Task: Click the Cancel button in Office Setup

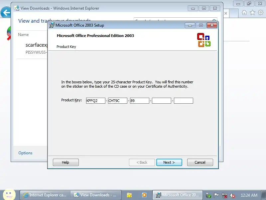Action: (x=200, y=162)
